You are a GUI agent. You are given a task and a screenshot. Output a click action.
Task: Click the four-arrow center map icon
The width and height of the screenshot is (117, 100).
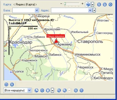coord(110,4)
